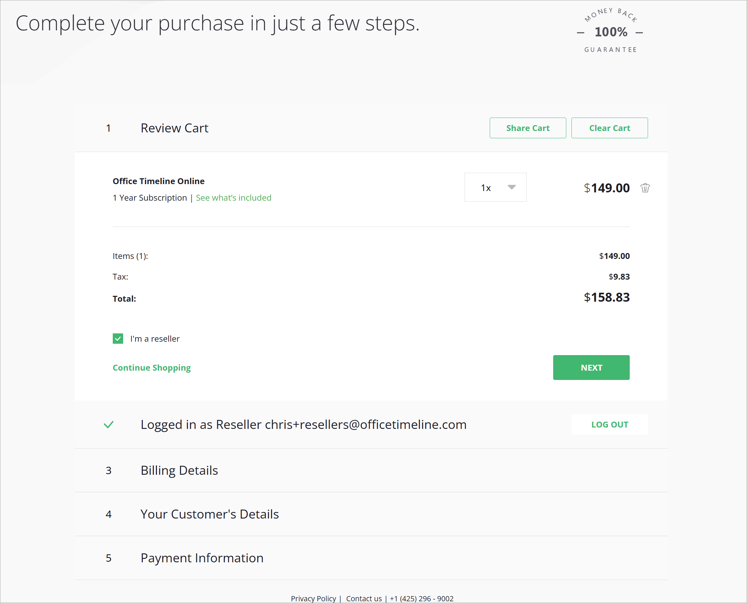Click the green checkmark beside logged in

click(x=109, y=424)
